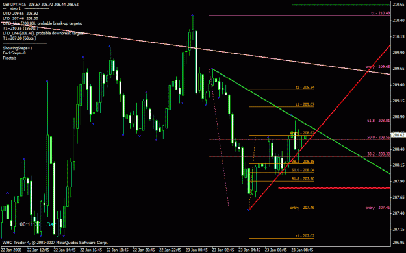The width and height of the screenshot is (406, 253).
Task: Click the 00:11:30 bar countdown timer
Action: pyautogui.click(x=30, y=224)
